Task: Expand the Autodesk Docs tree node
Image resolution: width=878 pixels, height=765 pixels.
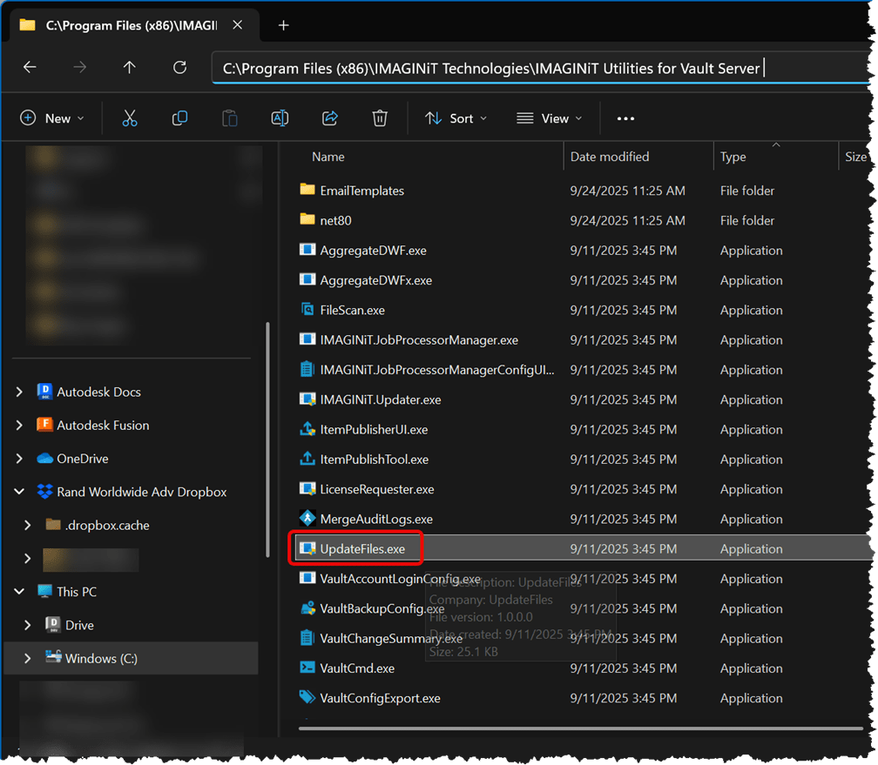Action: [19, 392]
